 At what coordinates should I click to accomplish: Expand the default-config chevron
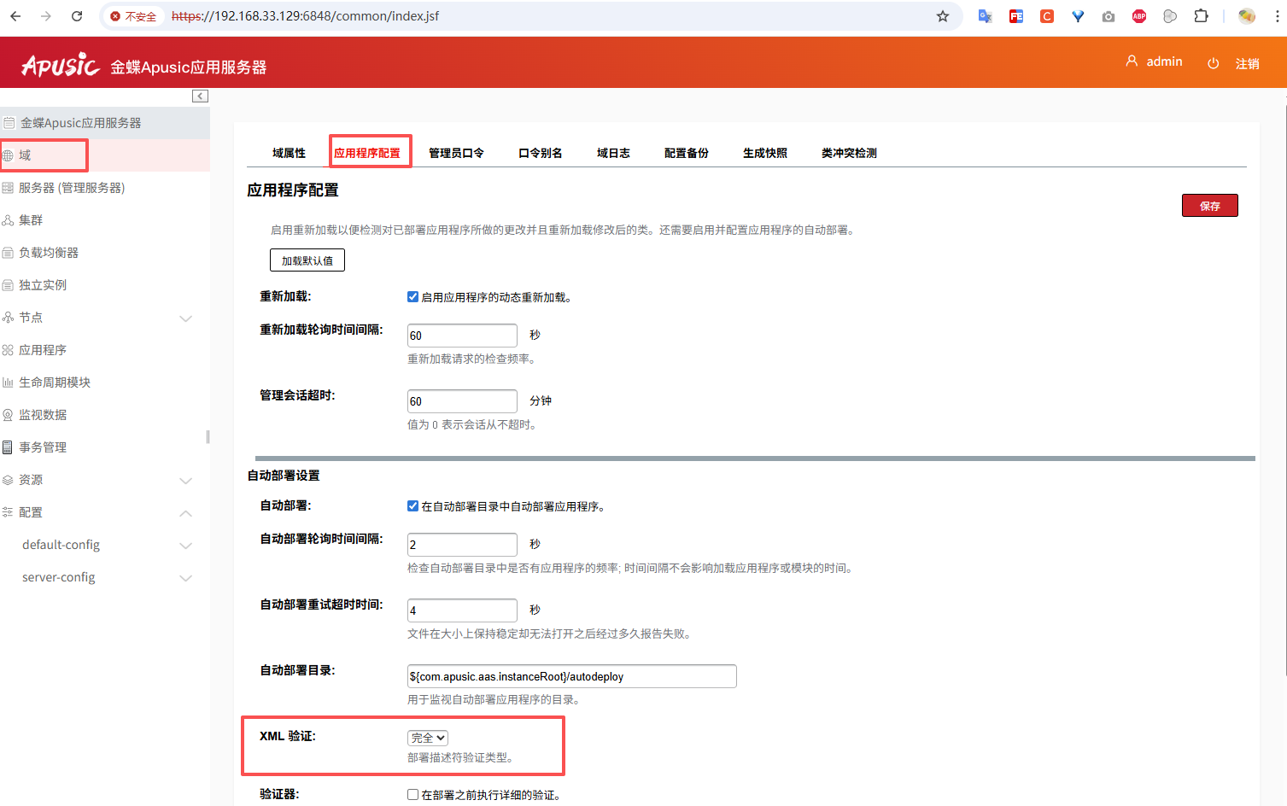tap(185, 546)
